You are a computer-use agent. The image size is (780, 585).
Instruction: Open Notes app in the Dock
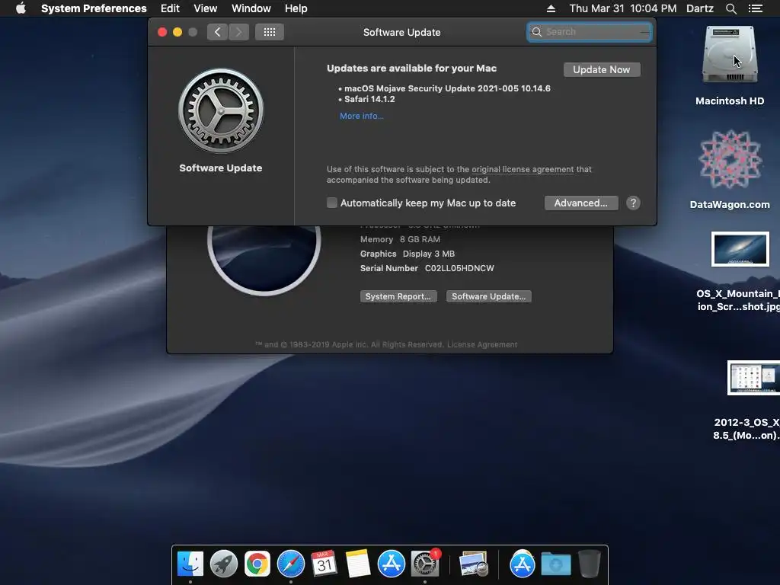358,564
